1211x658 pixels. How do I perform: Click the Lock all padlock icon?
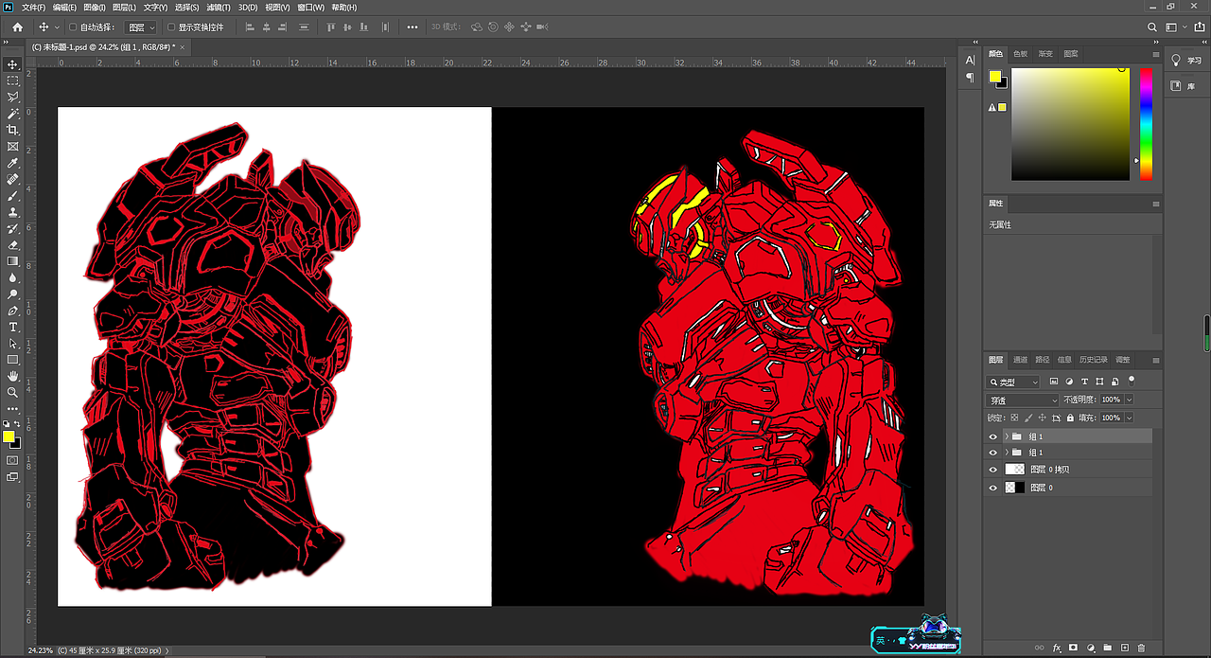[x=1070, y=418]
